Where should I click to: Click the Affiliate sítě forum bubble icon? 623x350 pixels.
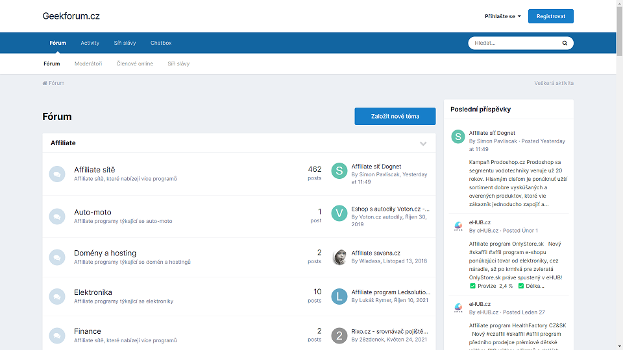57,174
